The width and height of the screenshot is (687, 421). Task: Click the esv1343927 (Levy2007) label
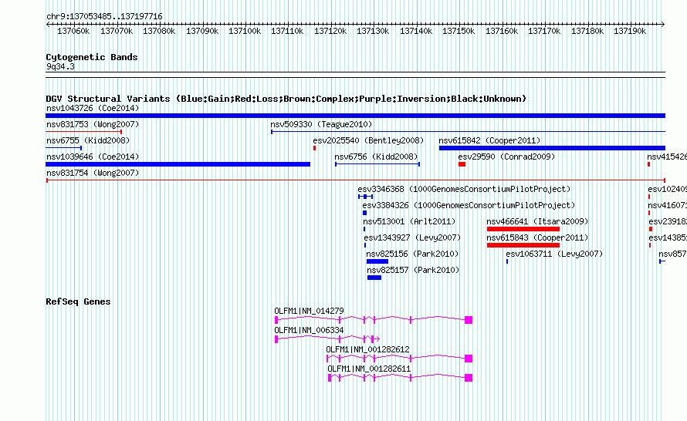(412, 237)
